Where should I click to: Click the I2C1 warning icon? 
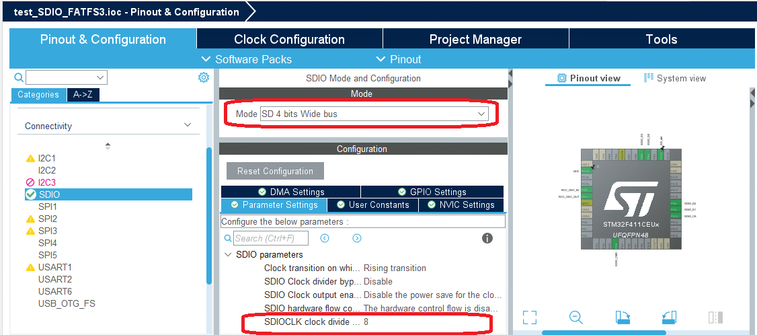[x=30, y=158]
